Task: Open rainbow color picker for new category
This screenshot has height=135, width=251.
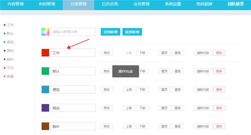Action: tap(45, 32)
